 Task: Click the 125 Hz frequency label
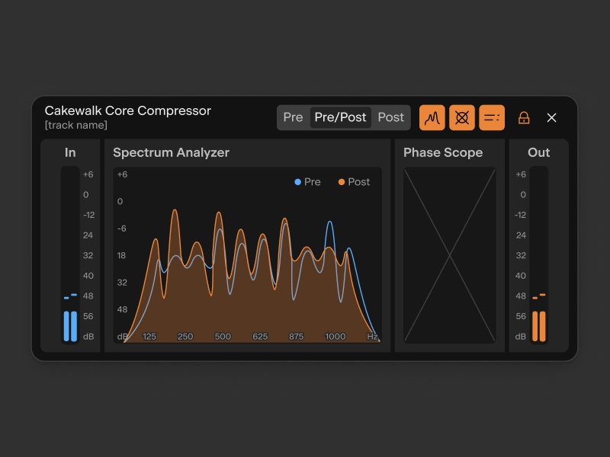pyautogui.click(x=149, y=337)
